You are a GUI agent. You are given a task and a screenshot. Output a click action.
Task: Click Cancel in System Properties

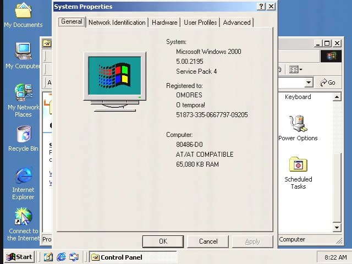pos(208,241)
